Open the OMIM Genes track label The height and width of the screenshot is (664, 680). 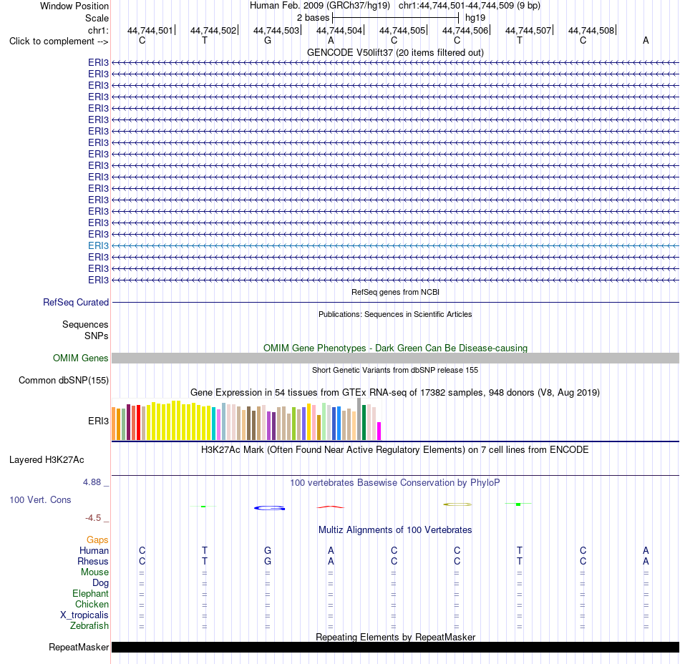coord(80,358)
